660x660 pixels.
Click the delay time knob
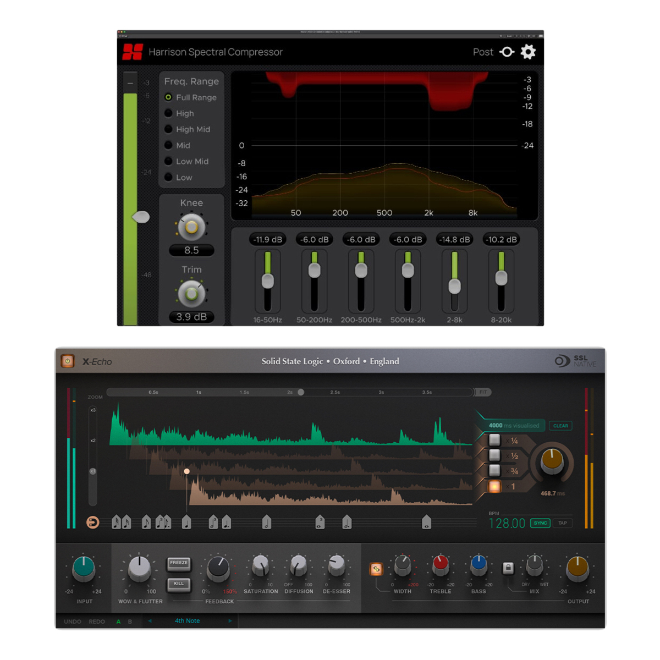pos(552,461)
